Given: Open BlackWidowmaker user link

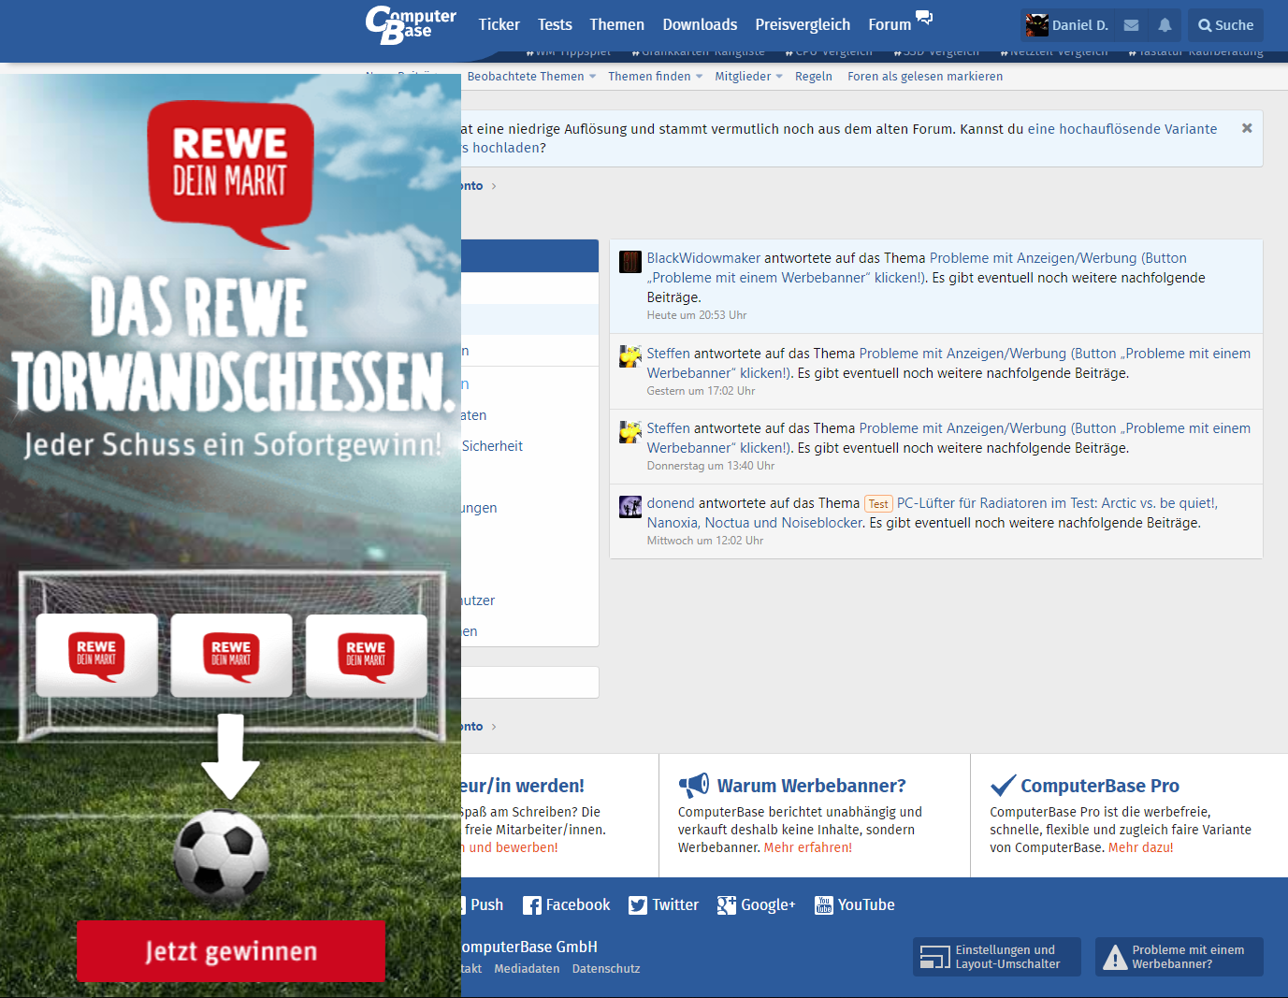Looking at the screenshot, I should [703, 258].
